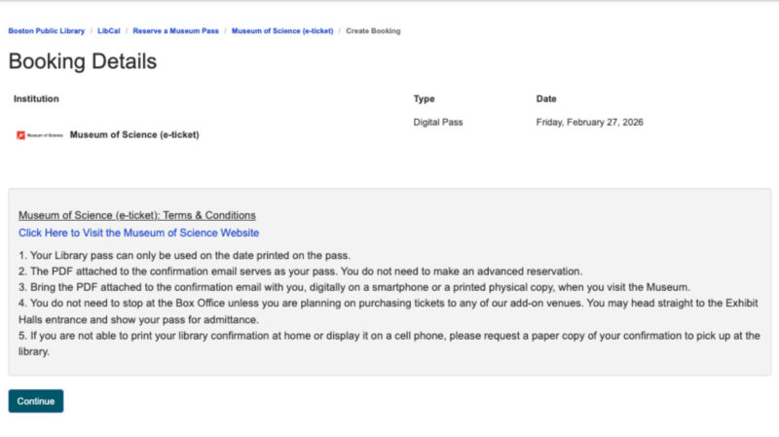Visit the Museum of Science website link
The height and width of the screenshot is (437, 779).
coord(138,233)
